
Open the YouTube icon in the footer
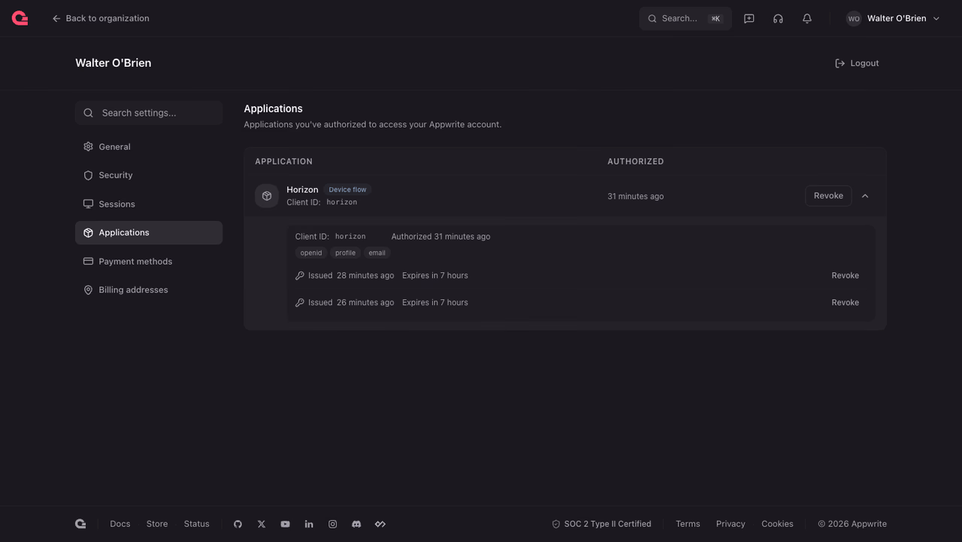[285, 524]
